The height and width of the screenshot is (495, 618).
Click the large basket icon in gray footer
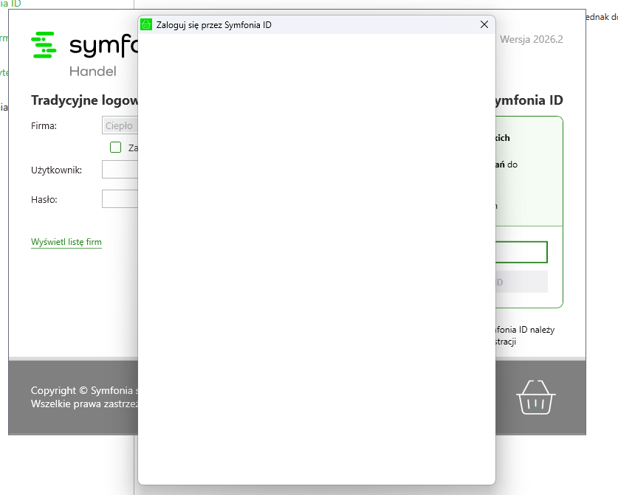point(536,398)
